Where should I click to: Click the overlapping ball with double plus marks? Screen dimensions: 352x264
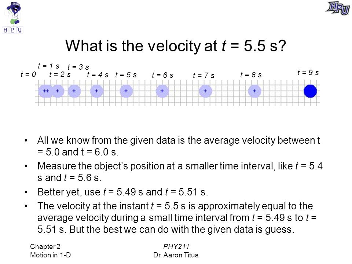click(45, 91)
